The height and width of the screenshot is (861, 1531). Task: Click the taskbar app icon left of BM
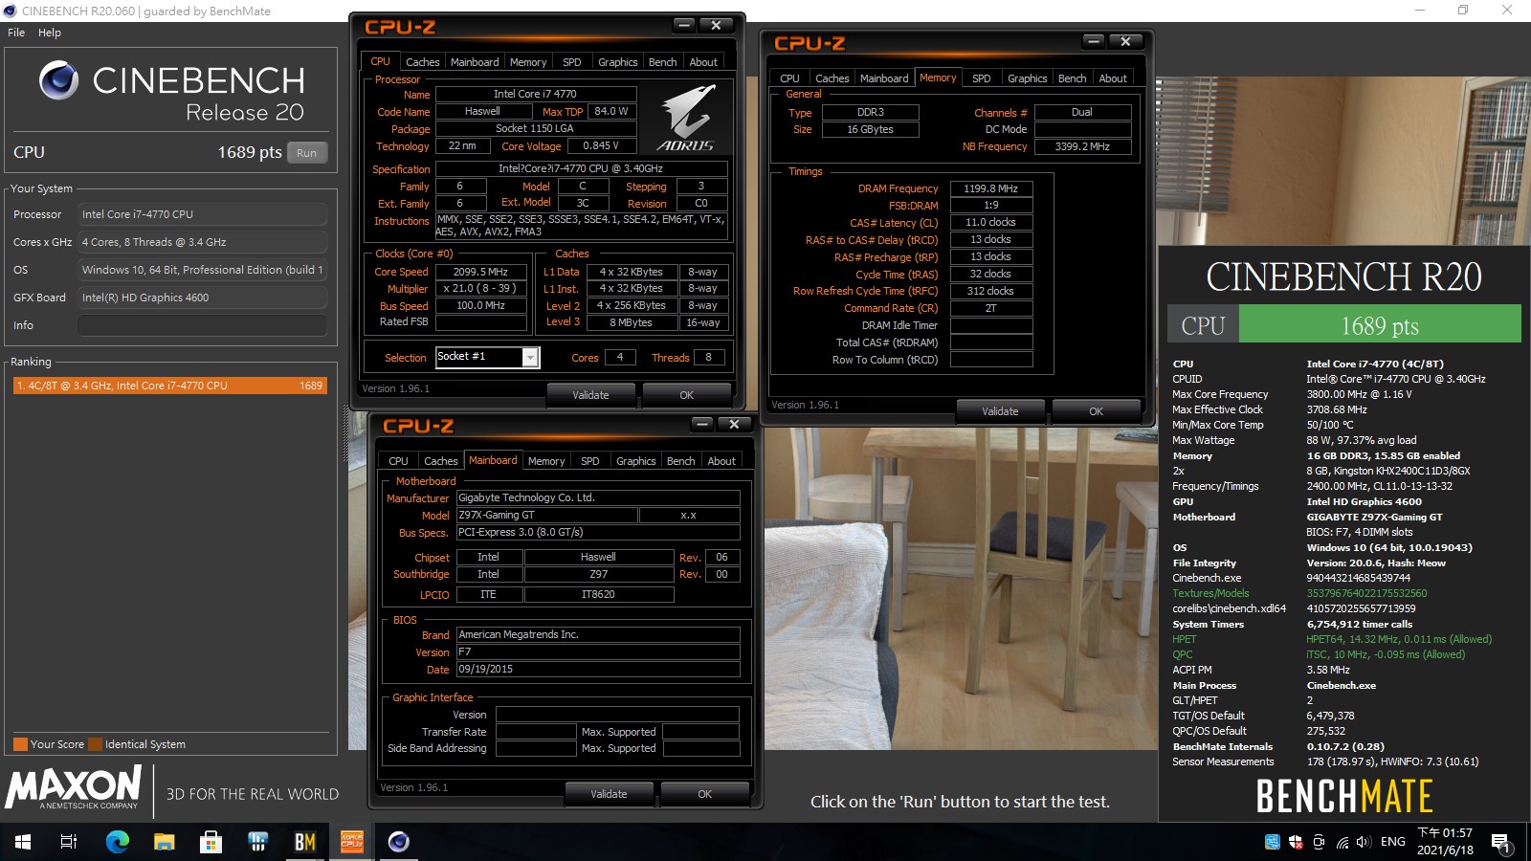coord(257,842)
